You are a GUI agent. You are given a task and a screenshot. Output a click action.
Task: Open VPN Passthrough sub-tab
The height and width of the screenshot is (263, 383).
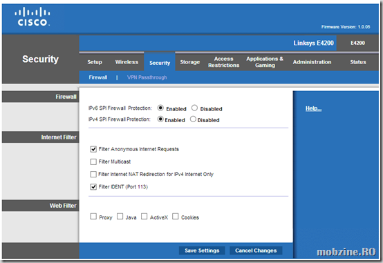pyautogui.click(x=147, y=77)
